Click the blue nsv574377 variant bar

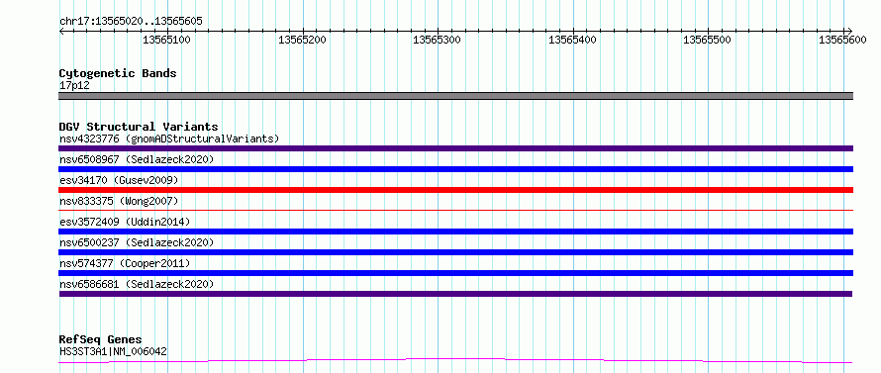tap(455, 273)
